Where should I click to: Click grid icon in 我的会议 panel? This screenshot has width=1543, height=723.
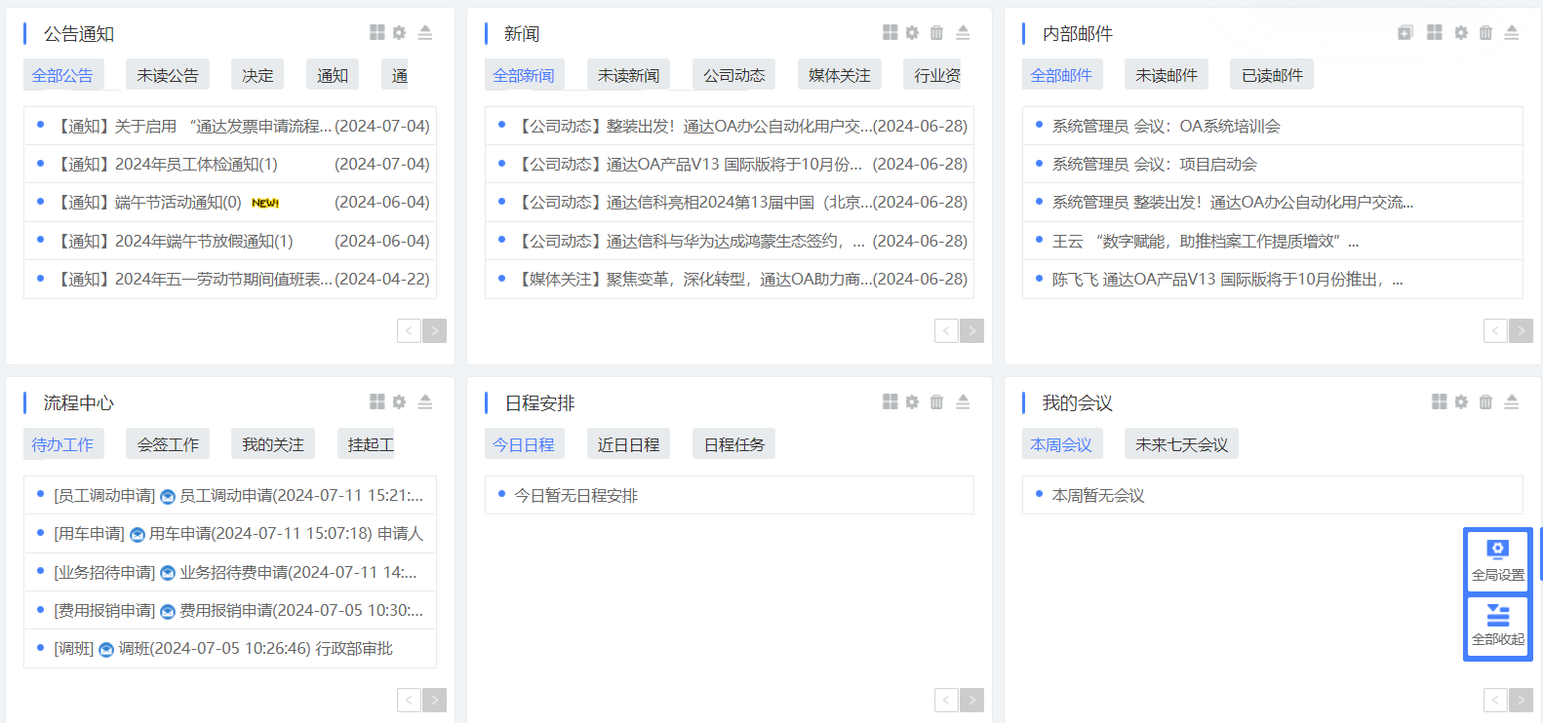click(1439, 402)
